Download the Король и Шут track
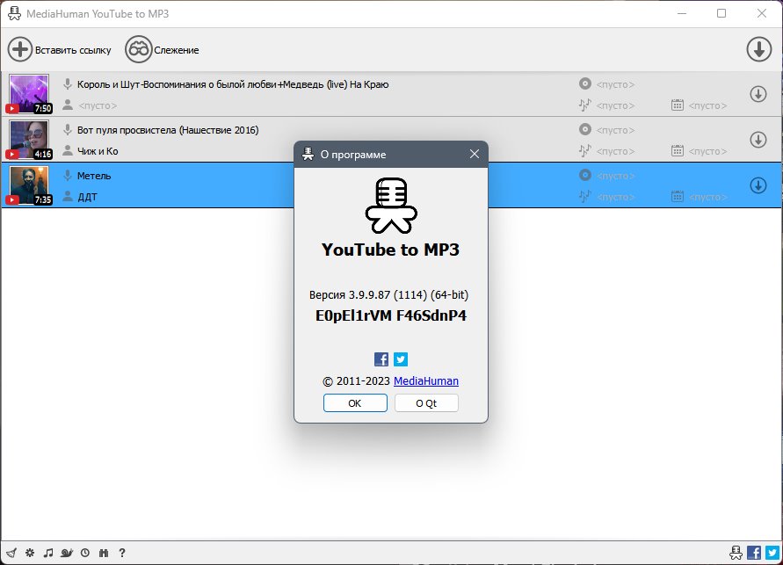Viewport: 783px width, 565px height. pos(758,94)
